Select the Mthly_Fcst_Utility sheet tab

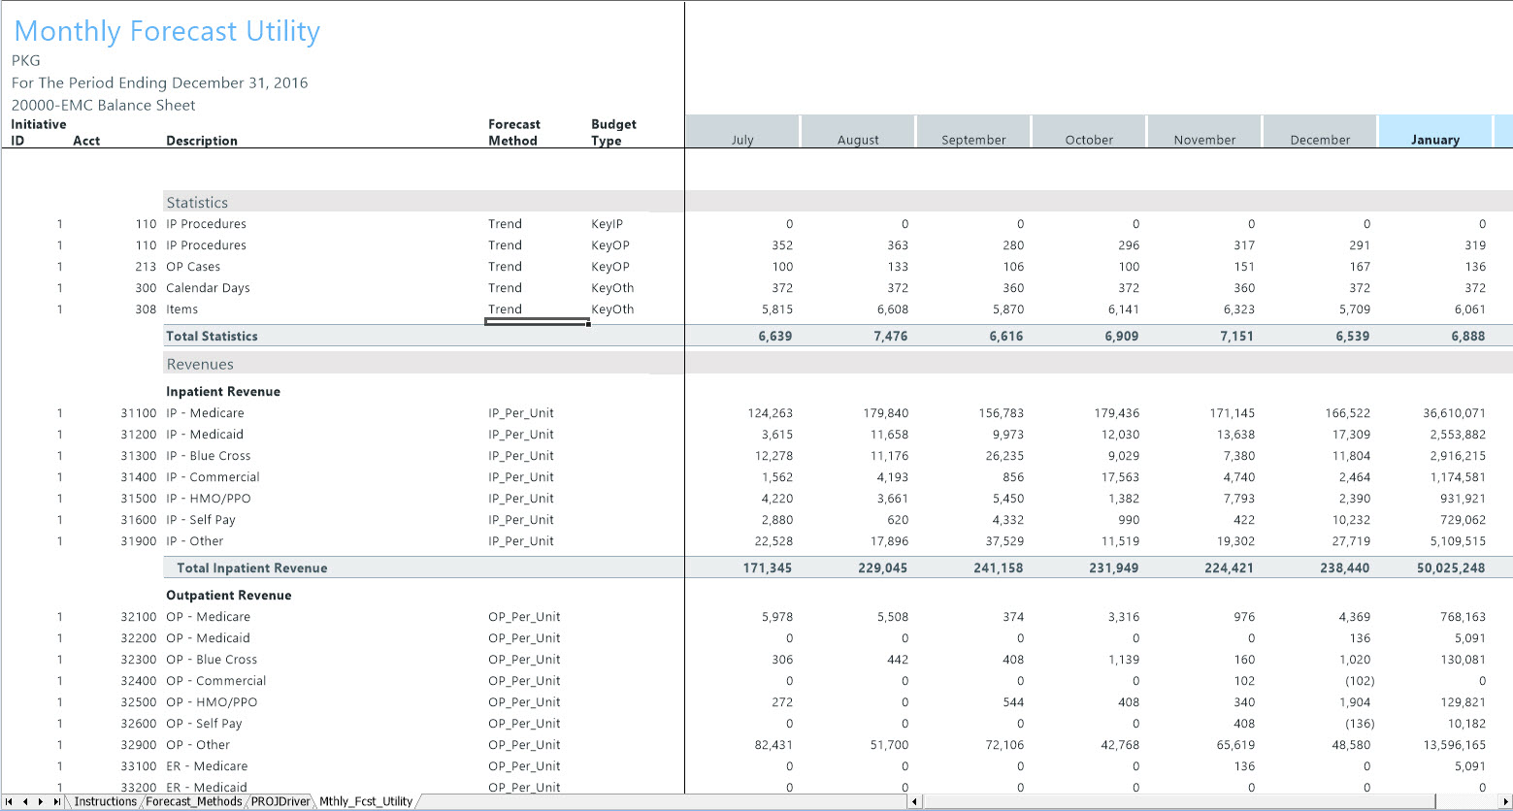click(366, 802)
